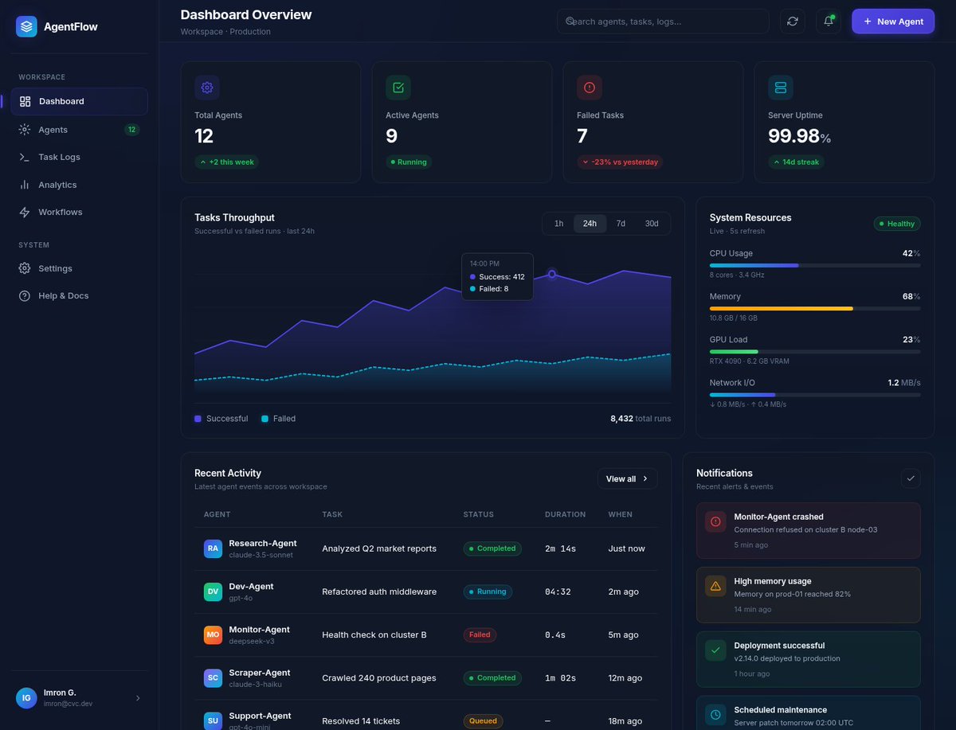Click the -23% vs yesterday badge
The height and width of the screenshot is (730, 956).
click(620, 162)
